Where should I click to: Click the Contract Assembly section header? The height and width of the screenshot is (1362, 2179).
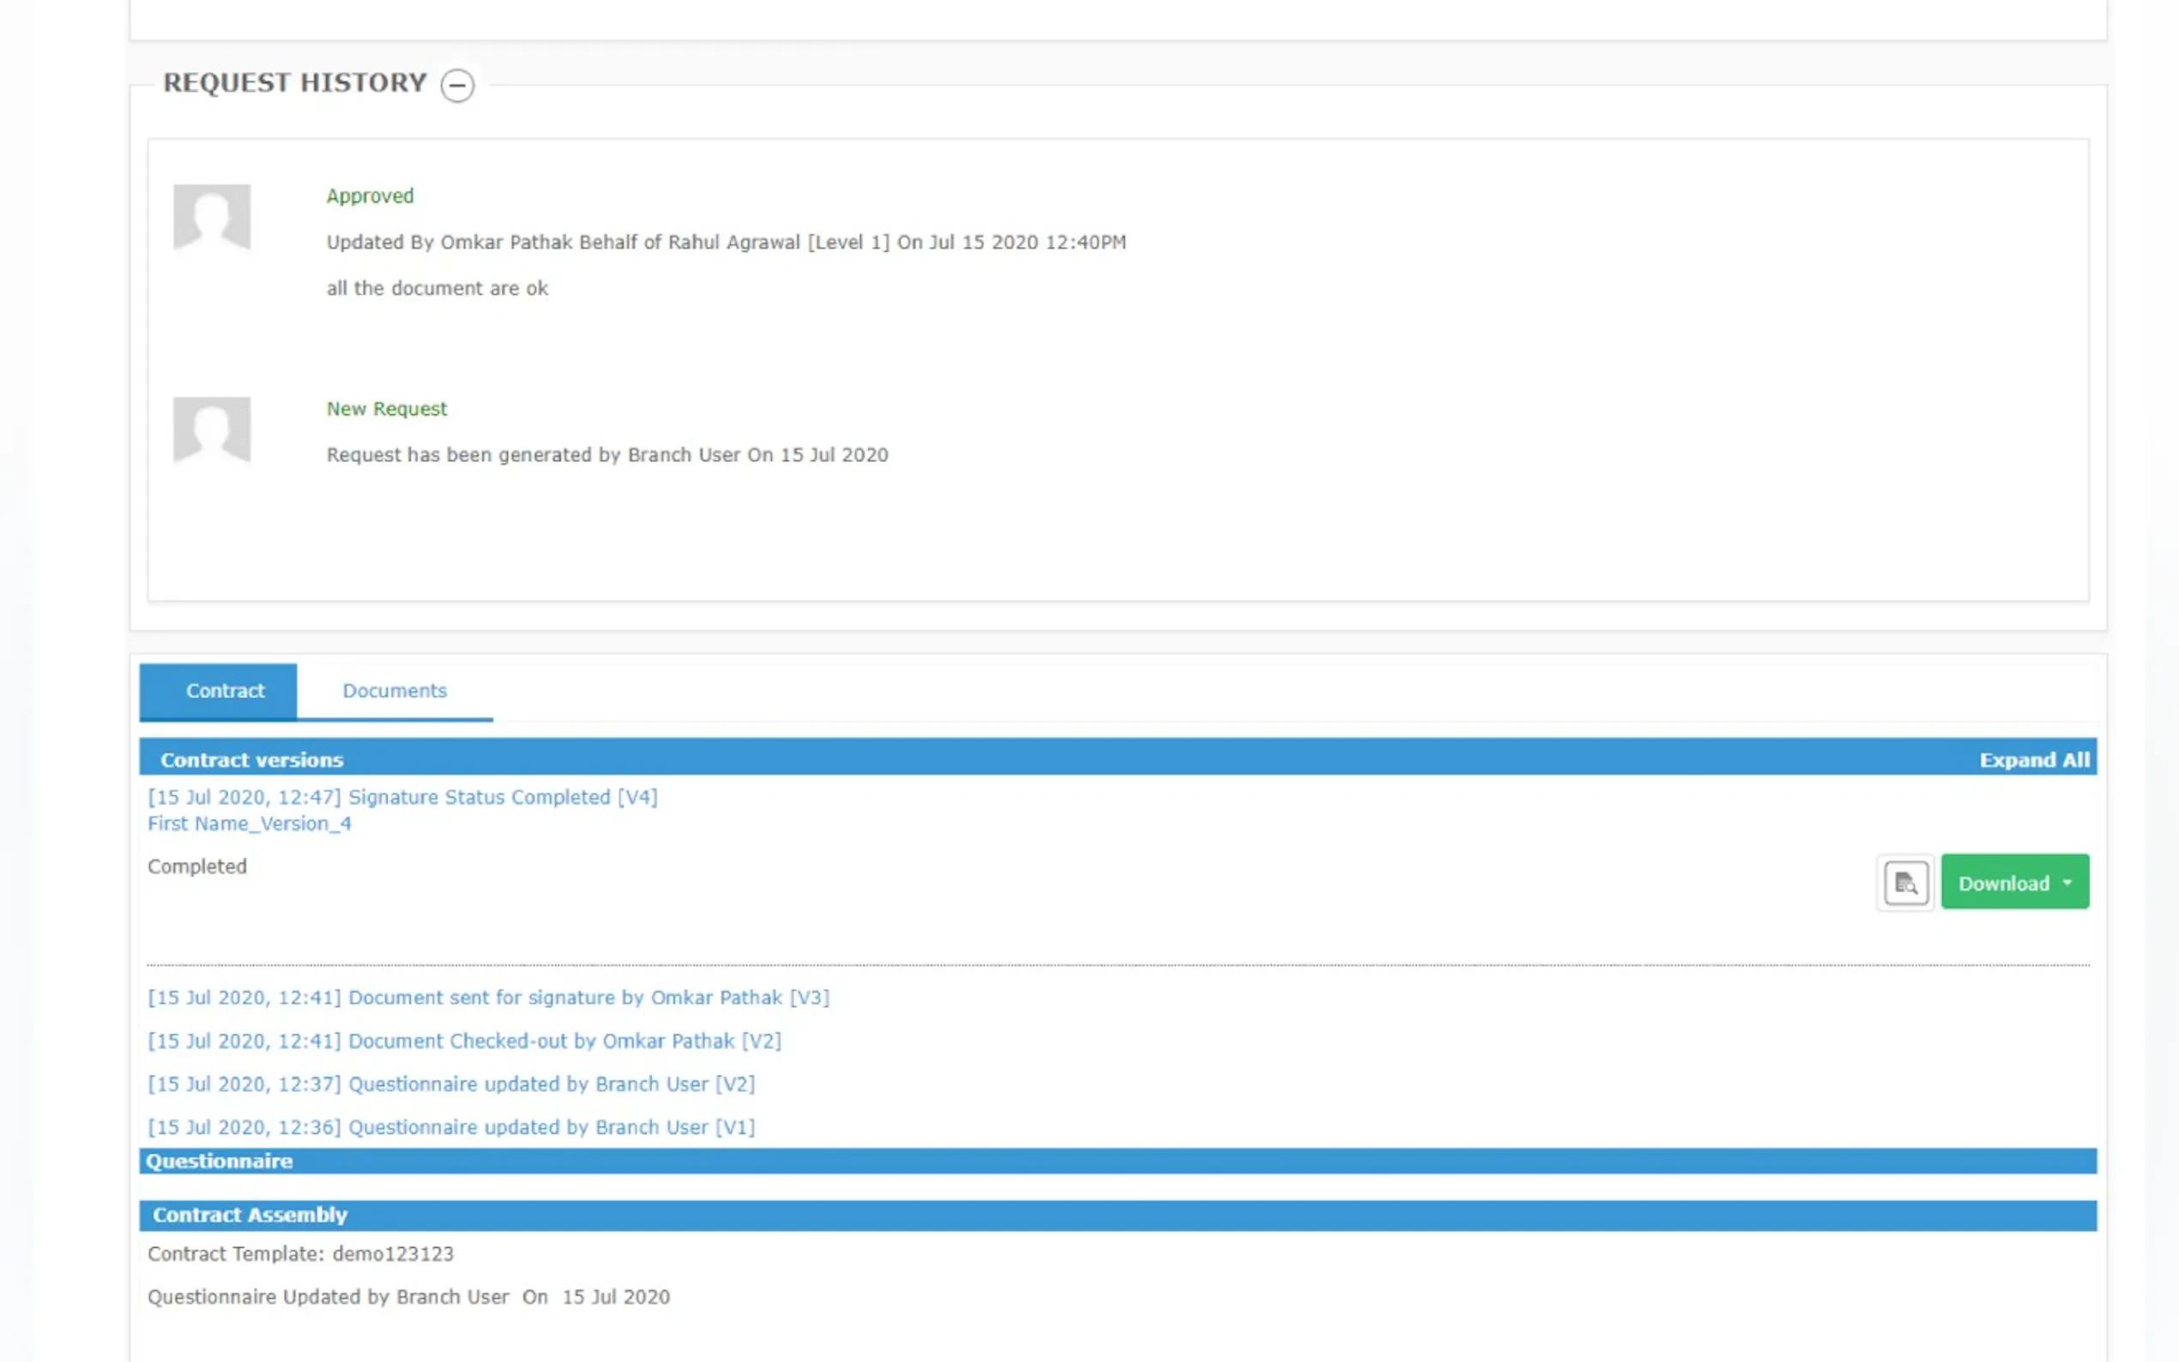click(x=250, y=1215)
